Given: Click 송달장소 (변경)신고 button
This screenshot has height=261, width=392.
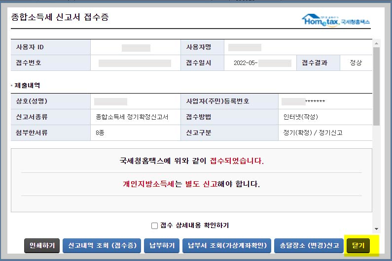Looking at the screenshot, I should [x=309, y=246].
